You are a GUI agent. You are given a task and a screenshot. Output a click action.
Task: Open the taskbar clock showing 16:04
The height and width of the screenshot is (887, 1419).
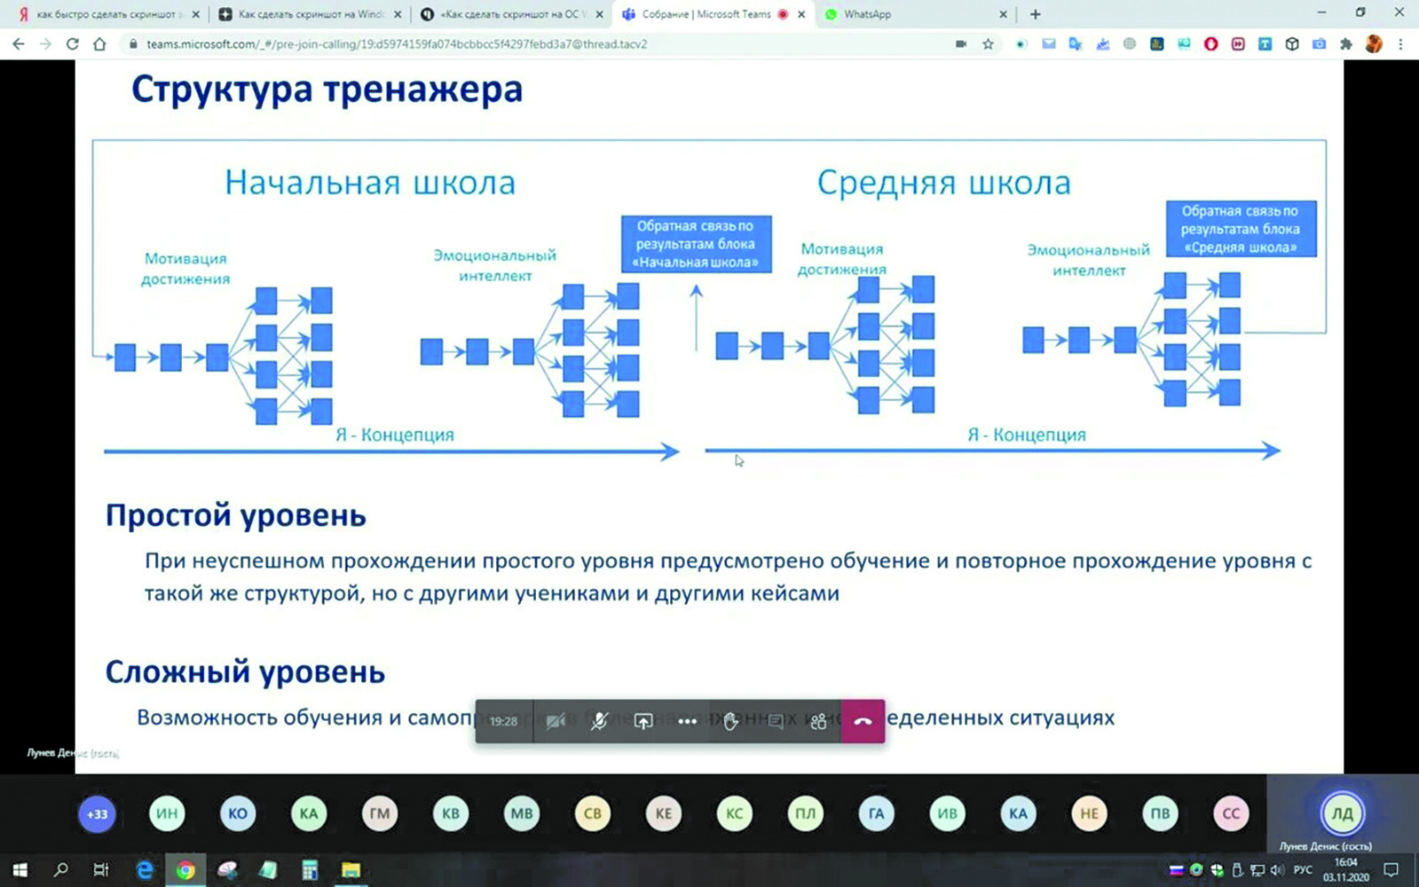[x=1346, y=869]
